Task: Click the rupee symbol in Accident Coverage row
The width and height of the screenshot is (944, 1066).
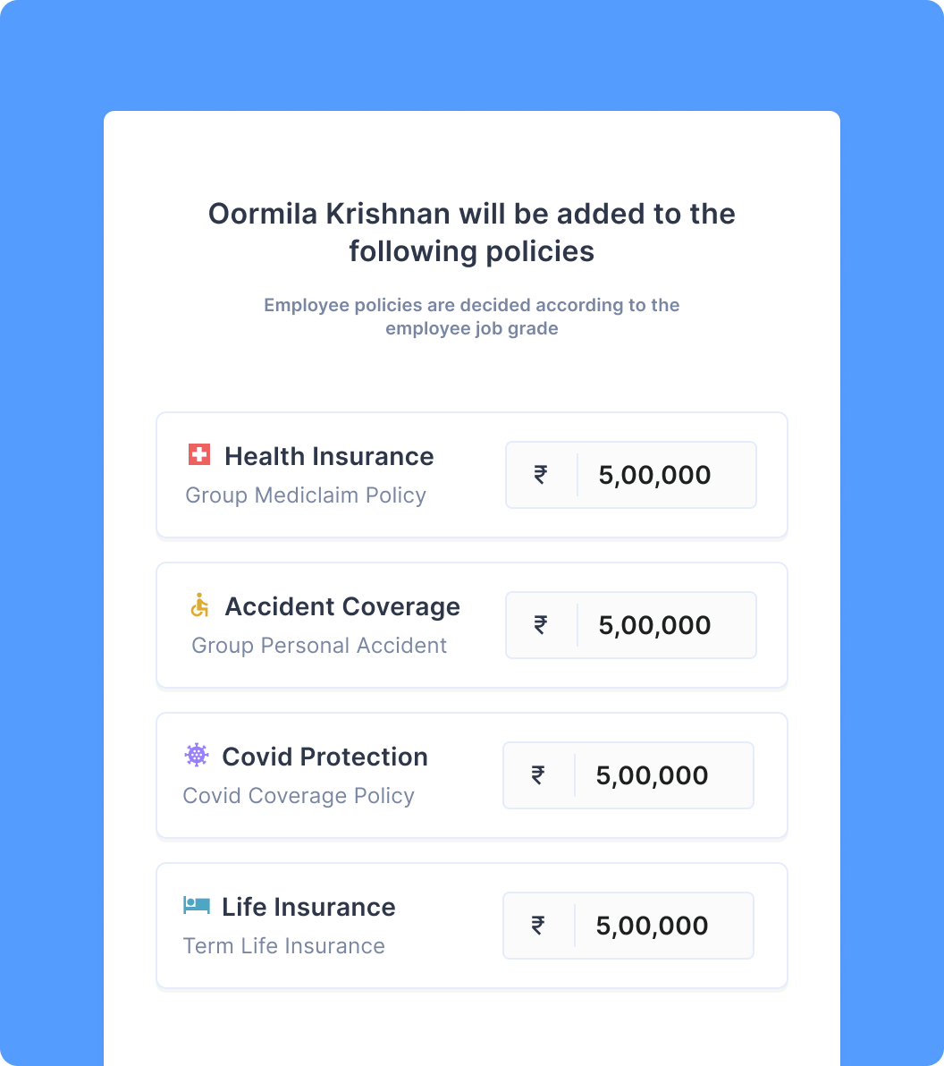Action: point(541,625)
